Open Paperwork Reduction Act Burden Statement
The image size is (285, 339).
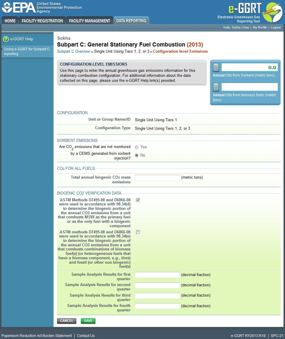click(36, 335)
